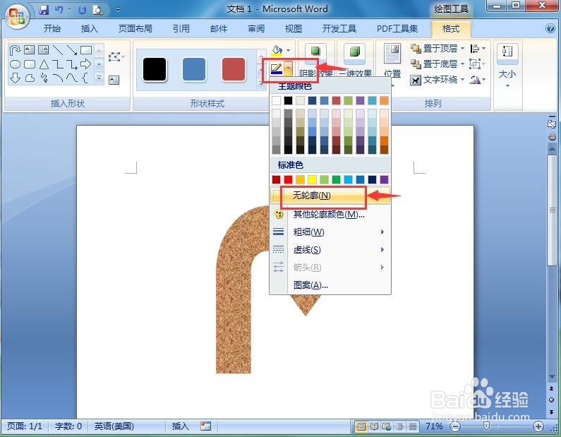Switch to Draft view
This screenshot has height=437, width=561.
413,426
